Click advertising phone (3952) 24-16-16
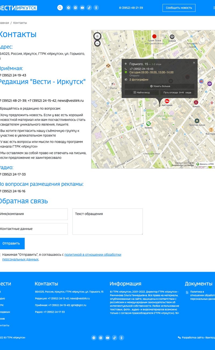The height and width of the screenshot is (350, 215). (12, 191)
